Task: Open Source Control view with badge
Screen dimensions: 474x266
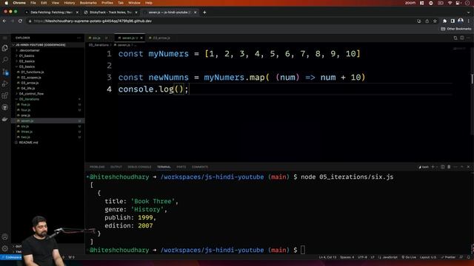Action: [x=5, y=72]
